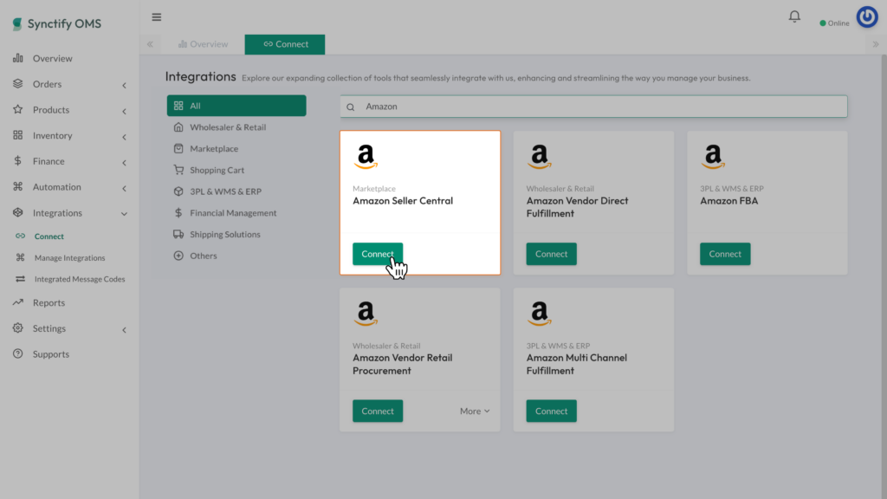887x499 pixels.
Task: Open Reports in sidebar
Action: pos(49,302)
